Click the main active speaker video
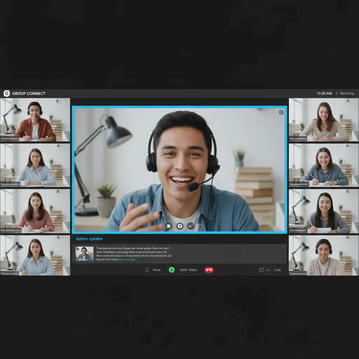The image size is (359, 359). pos(179,170)
